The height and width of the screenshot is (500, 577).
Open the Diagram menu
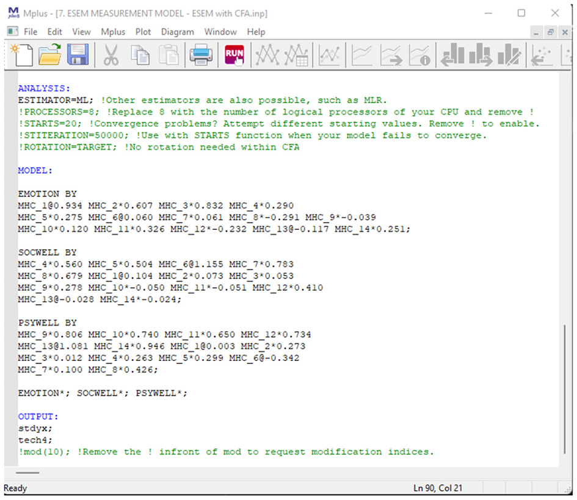177,32
